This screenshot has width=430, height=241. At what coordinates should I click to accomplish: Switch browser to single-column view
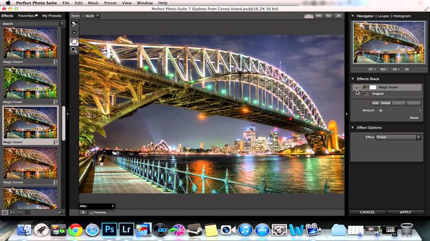pos(5,212)
